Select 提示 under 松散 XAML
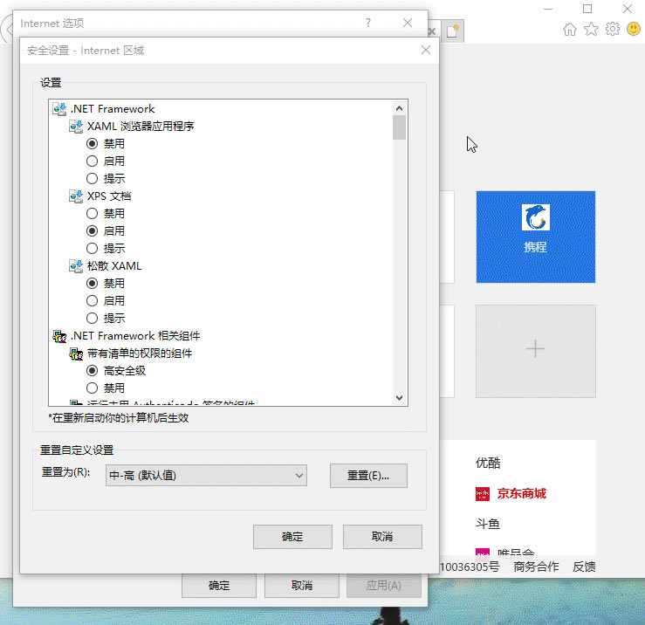Viewport: 645px width, 625px height. pyautogui.click(x=93, y=318)
